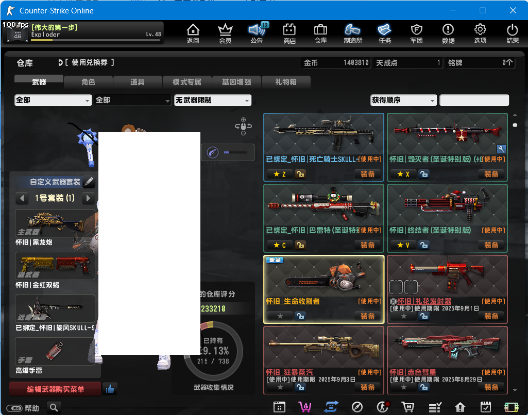Open the 军团 clan page

pos(417,33)
